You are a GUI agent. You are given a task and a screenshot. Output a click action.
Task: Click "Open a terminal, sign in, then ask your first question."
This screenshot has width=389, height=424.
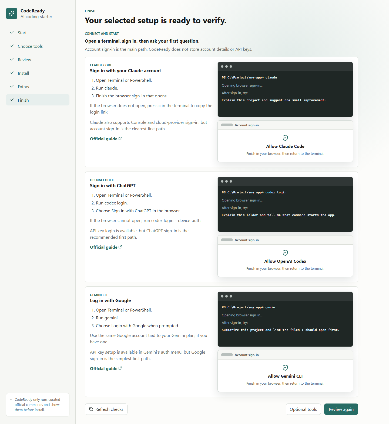[142, 41]
